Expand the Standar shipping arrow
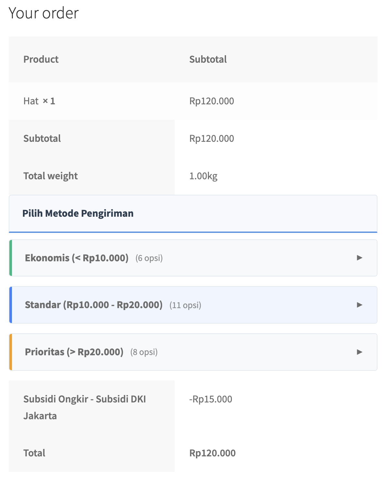Image resolution: width=392 pixels, height=478 pixels. tap(359, 305)
